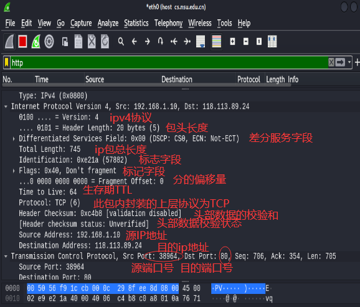Select the Header Length: 20 bytes row
Screen dimensions: 360x307
[89, 128]
